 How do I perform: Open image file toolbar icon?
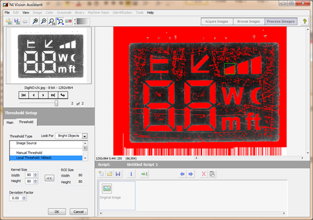coord(8,21)
